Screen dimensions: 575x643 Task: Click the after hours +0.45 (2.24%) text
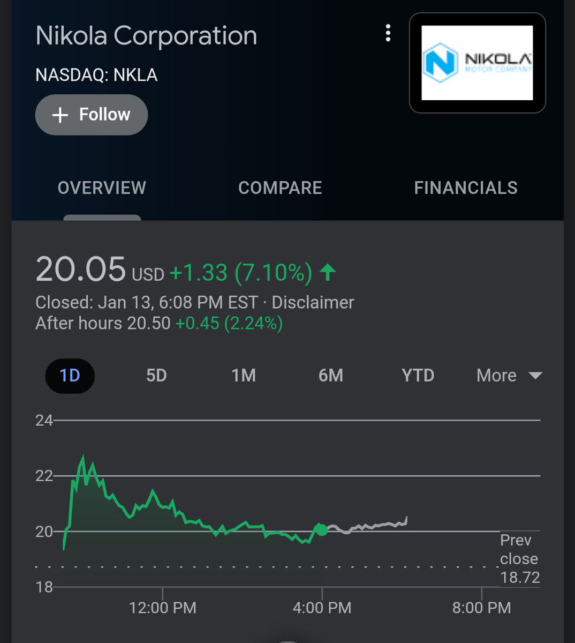pos(229,324)
